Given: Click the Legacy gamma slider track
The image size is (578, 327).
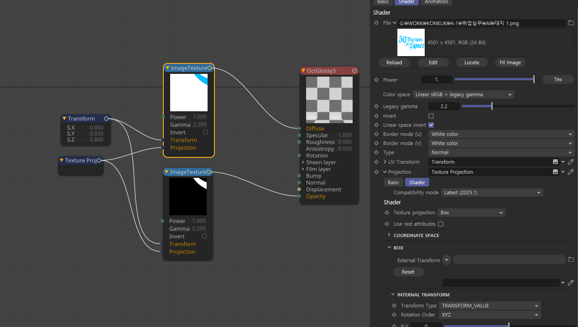Looking at the screenshot, I should (x=518, y=106).
